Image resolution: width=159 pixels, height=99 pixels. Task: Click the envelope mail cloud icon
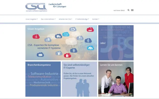[x=40, y=55]
